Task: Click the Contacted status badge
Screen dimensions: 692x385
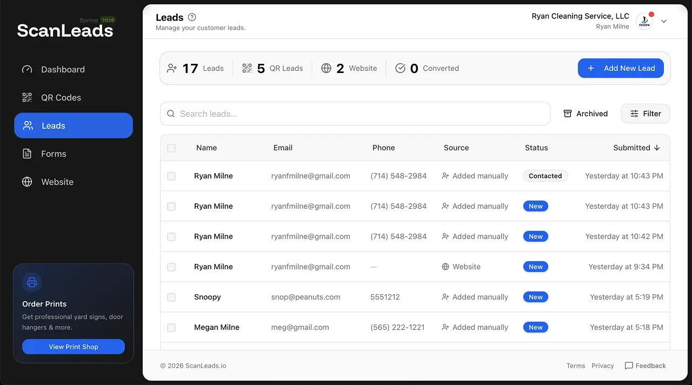Action: (545, 176)
